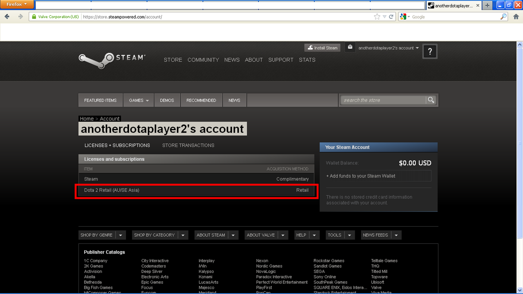Expand the TOOLS footer dropdown
The image size is (523, 294).
(340, 235)
